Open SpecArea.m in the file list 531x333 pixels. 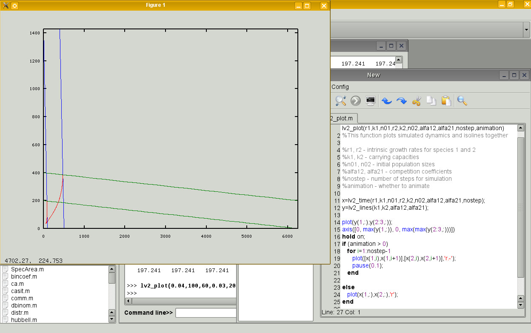point(27,269)
